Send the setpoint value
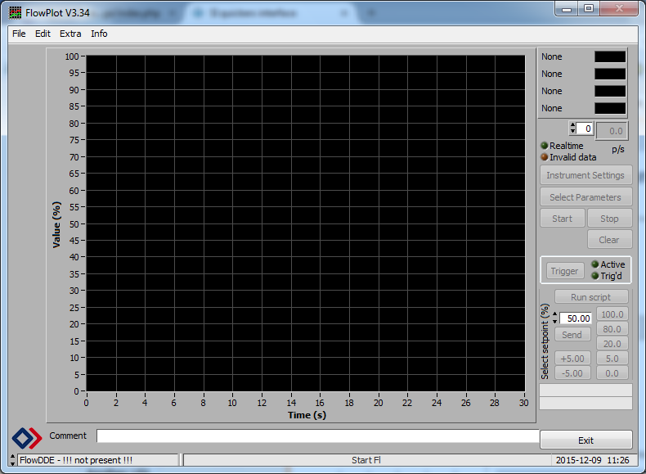The image size is (646, 474). coord(572,335)
